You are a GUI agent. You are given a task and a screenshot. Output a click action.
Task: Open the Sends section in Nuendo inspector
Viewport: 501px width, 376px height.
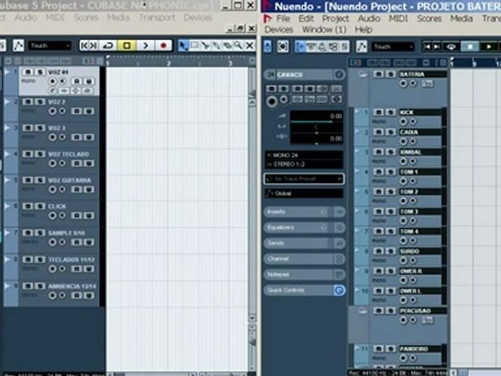pos(304,243)
